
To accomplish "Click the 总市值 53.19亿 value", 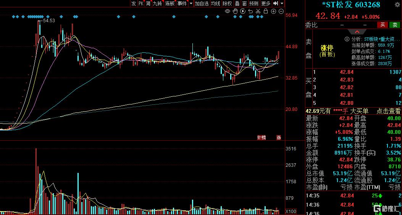I will click(343, 173).
